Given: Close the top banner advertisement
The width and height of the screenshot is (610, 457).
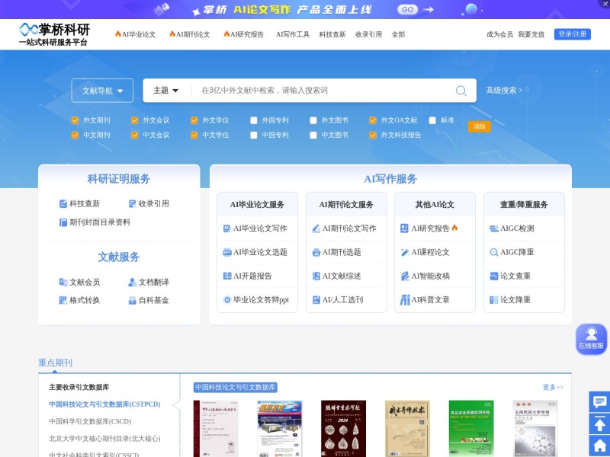Looking at the screenshot, I should (x=605, y=3).
